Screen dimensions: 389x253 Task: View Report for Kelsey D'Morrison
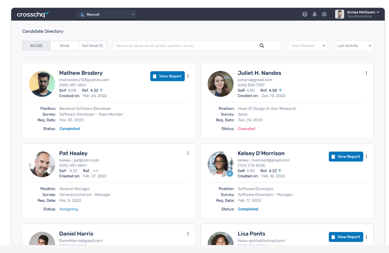[346, 157]
